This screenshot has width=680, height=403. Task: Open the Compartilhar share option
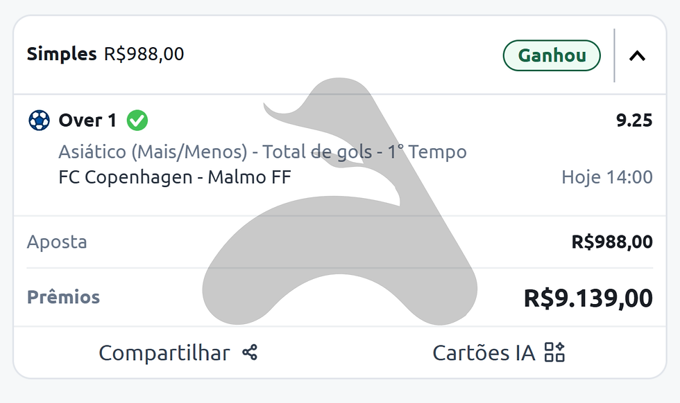pos(178,352)
